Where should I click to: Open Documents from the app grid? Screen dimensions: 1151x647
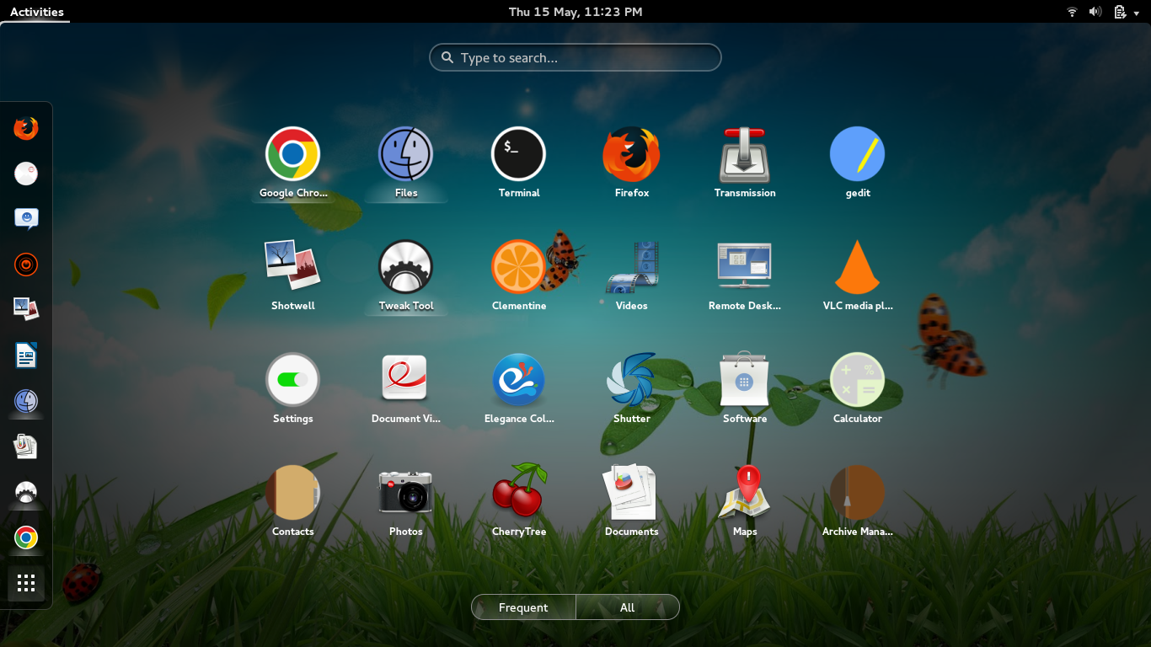click(631, 502)
